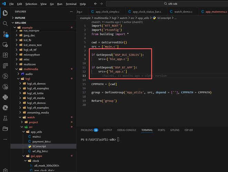Click the VS Code logo icon

(4, 4)
